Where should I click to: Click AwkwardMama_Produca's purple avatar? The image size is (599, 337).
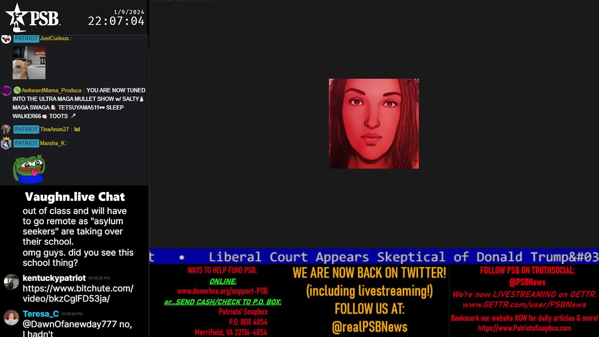(x=6, y=90)
